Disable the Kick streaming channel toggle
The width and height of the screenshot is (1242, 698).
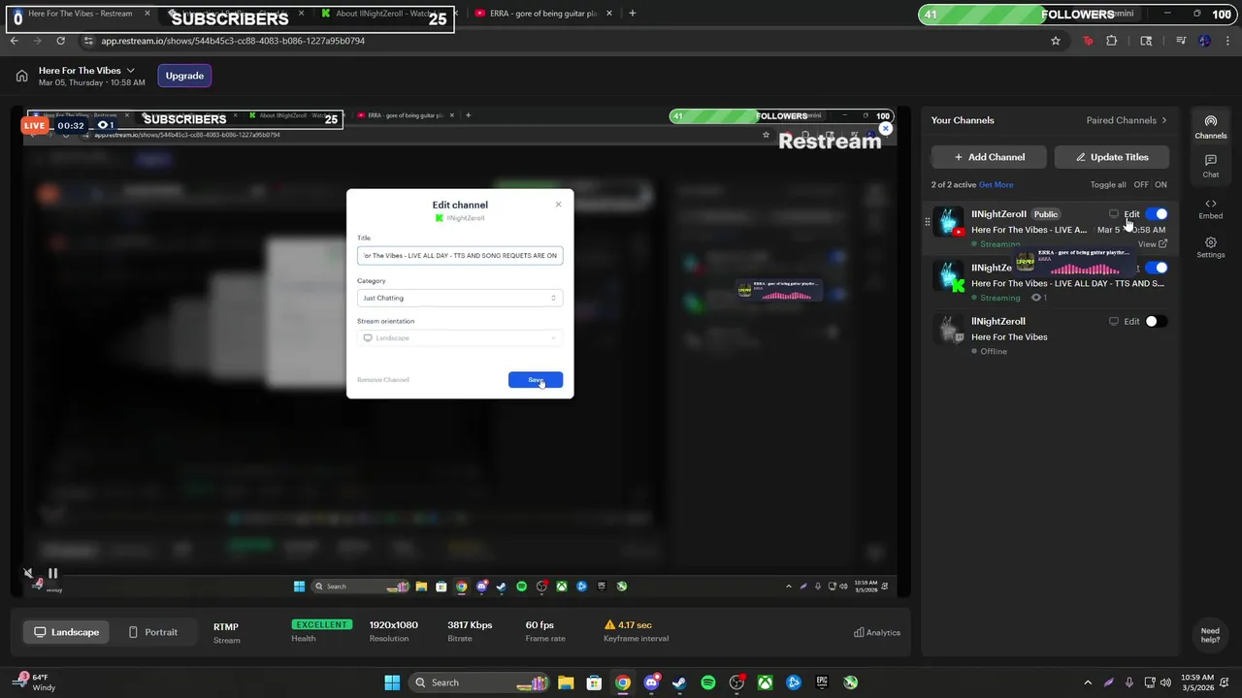pos(1157,268)
